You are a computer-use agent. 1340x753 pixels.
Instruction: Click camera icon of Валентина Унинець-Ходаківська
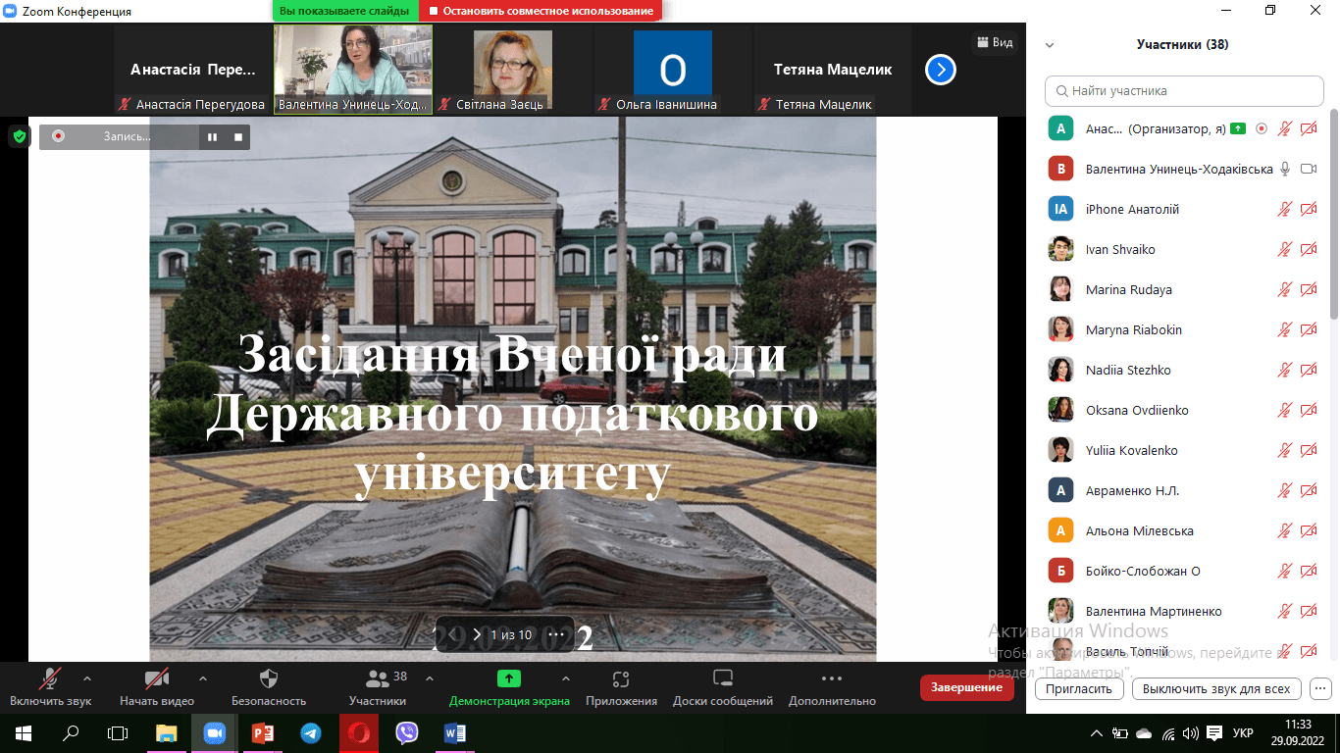click(x=1309, y=169)
